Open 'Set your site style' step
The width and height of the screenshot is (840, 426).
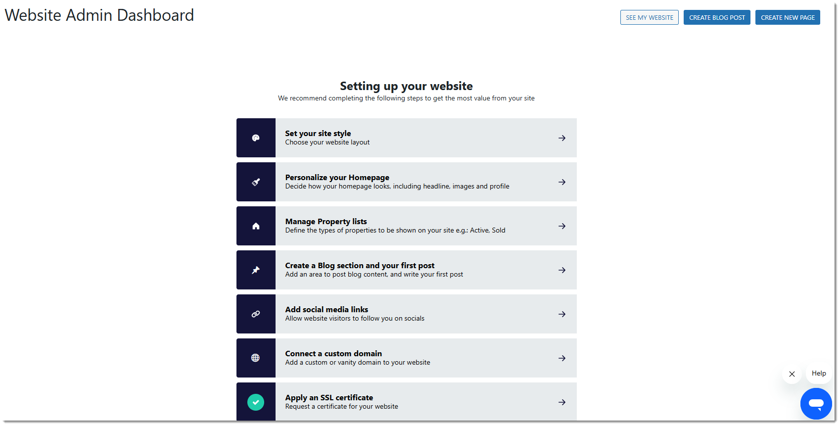(407, 138)
